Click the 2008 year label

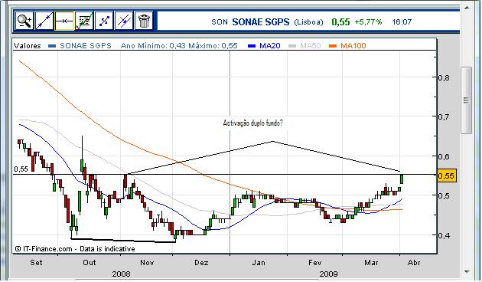(121, 274)
